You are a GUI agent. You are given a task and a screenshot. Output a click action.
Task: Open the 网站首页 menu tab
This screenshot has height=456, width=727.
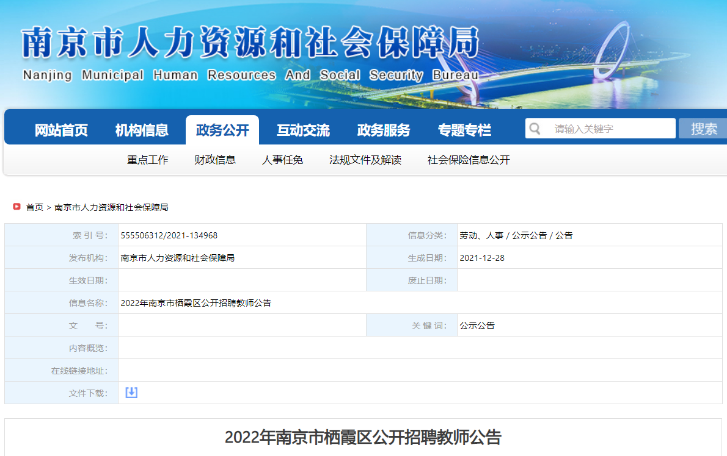pos(61,130)
